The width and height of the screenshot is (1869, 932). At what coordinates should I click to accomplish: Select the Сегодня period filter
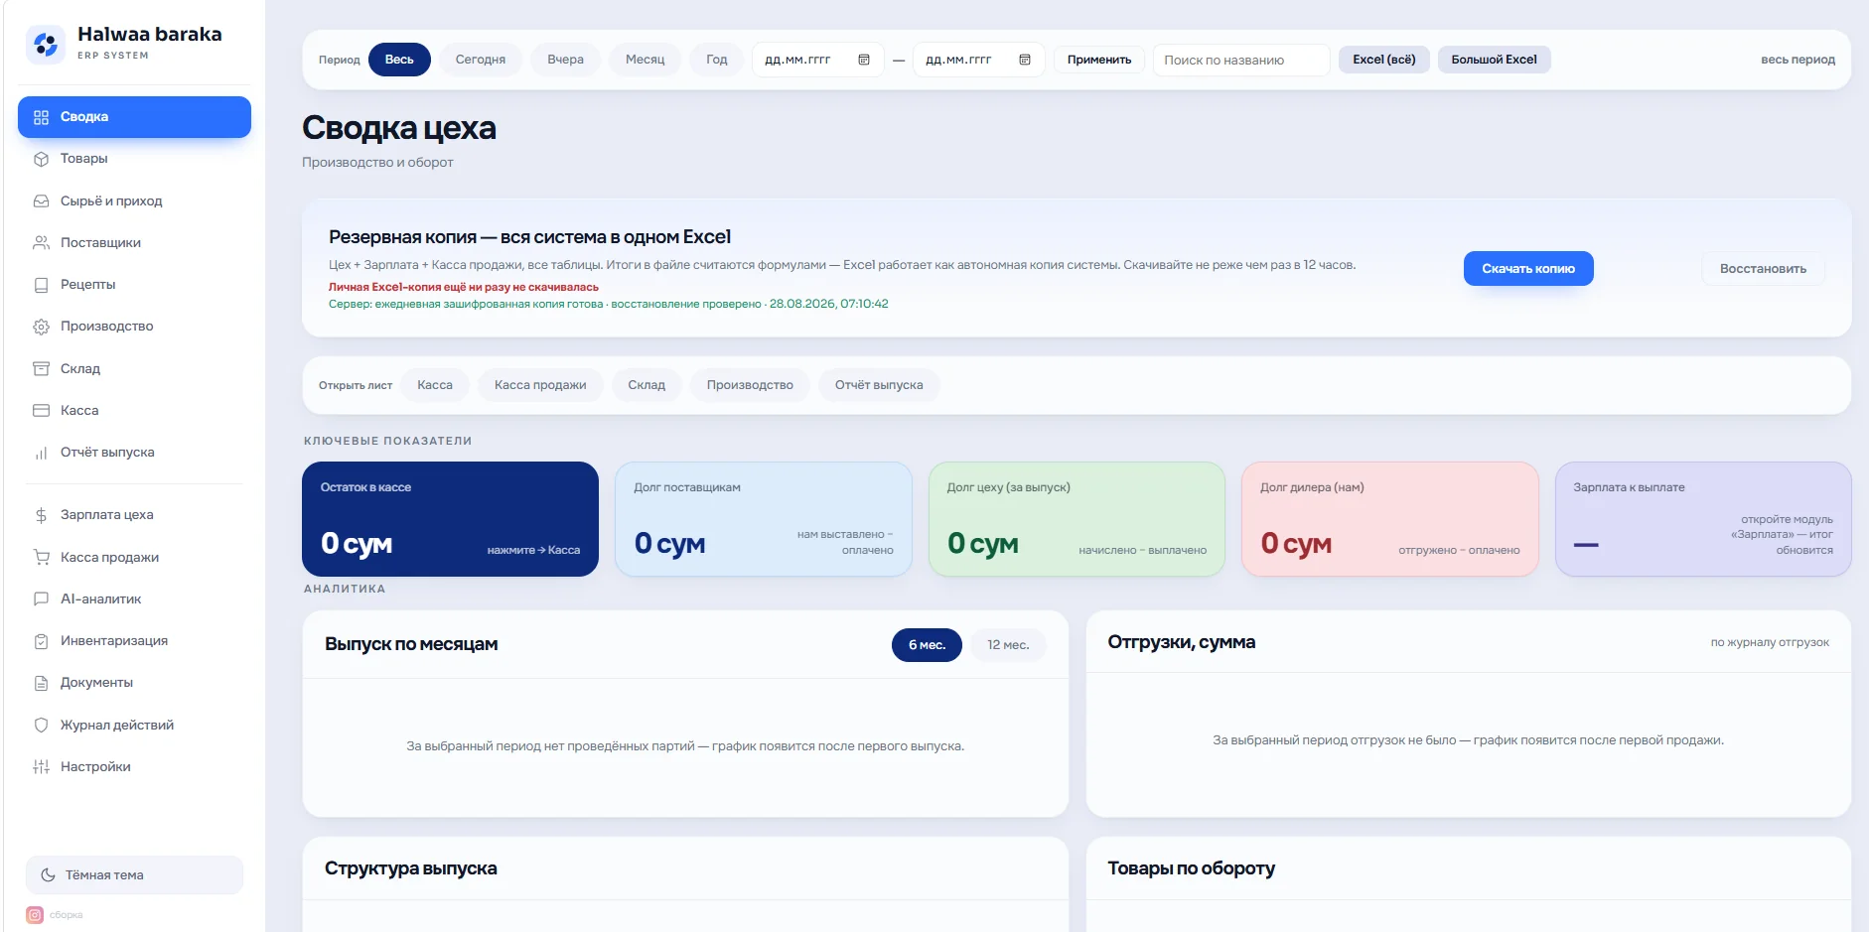[x=481, y=60]
